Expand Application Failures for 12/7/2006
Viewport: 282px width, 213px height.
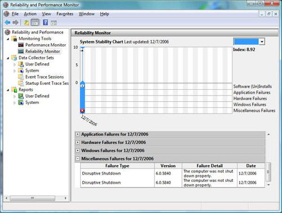pos(77,134)
